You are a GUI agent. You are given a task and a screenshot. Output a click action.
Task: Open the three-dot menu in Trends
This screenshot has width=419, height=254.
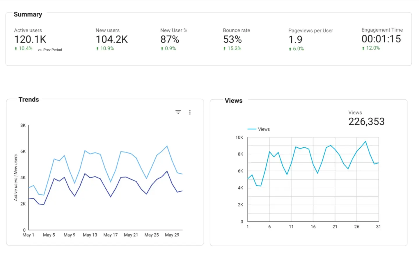pyautogui.click(x=190, y=112)
